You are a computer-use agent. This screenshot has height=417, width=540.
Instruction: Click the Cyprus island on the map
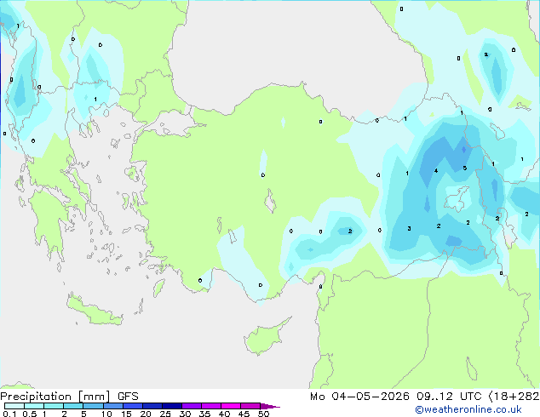tap(265, 337)
